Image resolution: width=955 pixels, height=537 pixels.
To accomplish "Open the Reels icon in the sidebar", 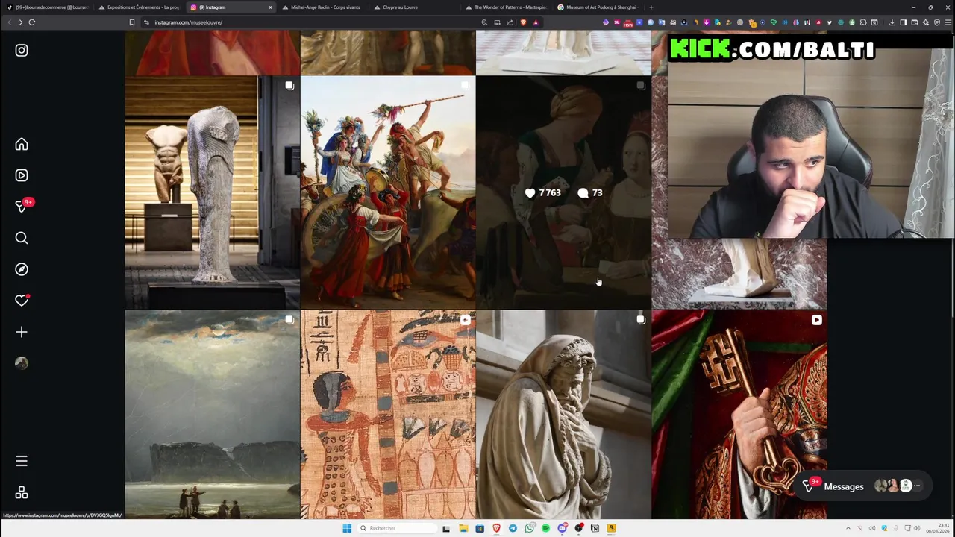I will pos(22,175).
